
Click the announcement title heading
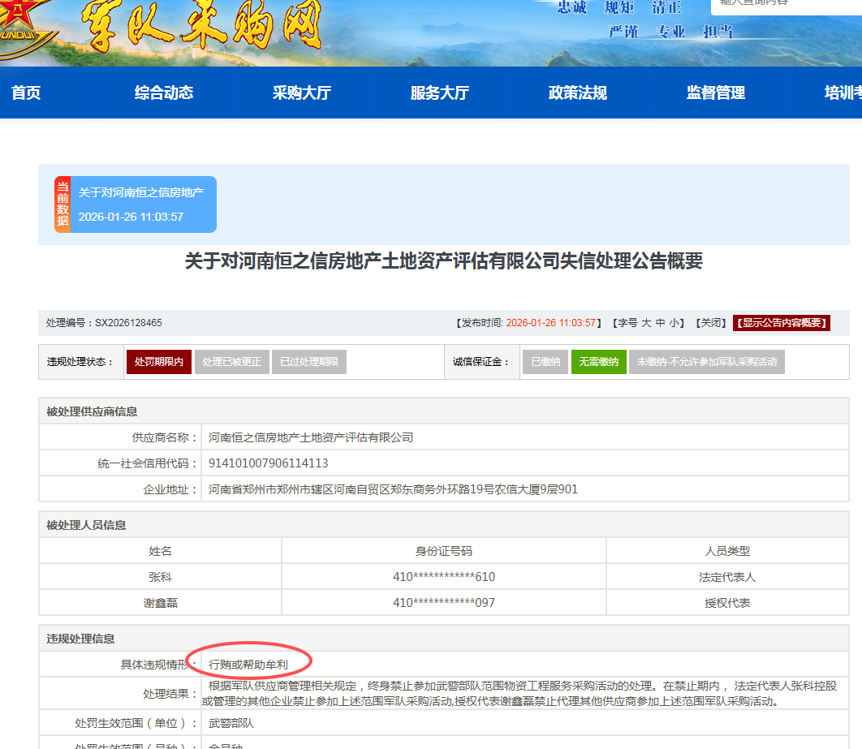click(x=444, y=260)
